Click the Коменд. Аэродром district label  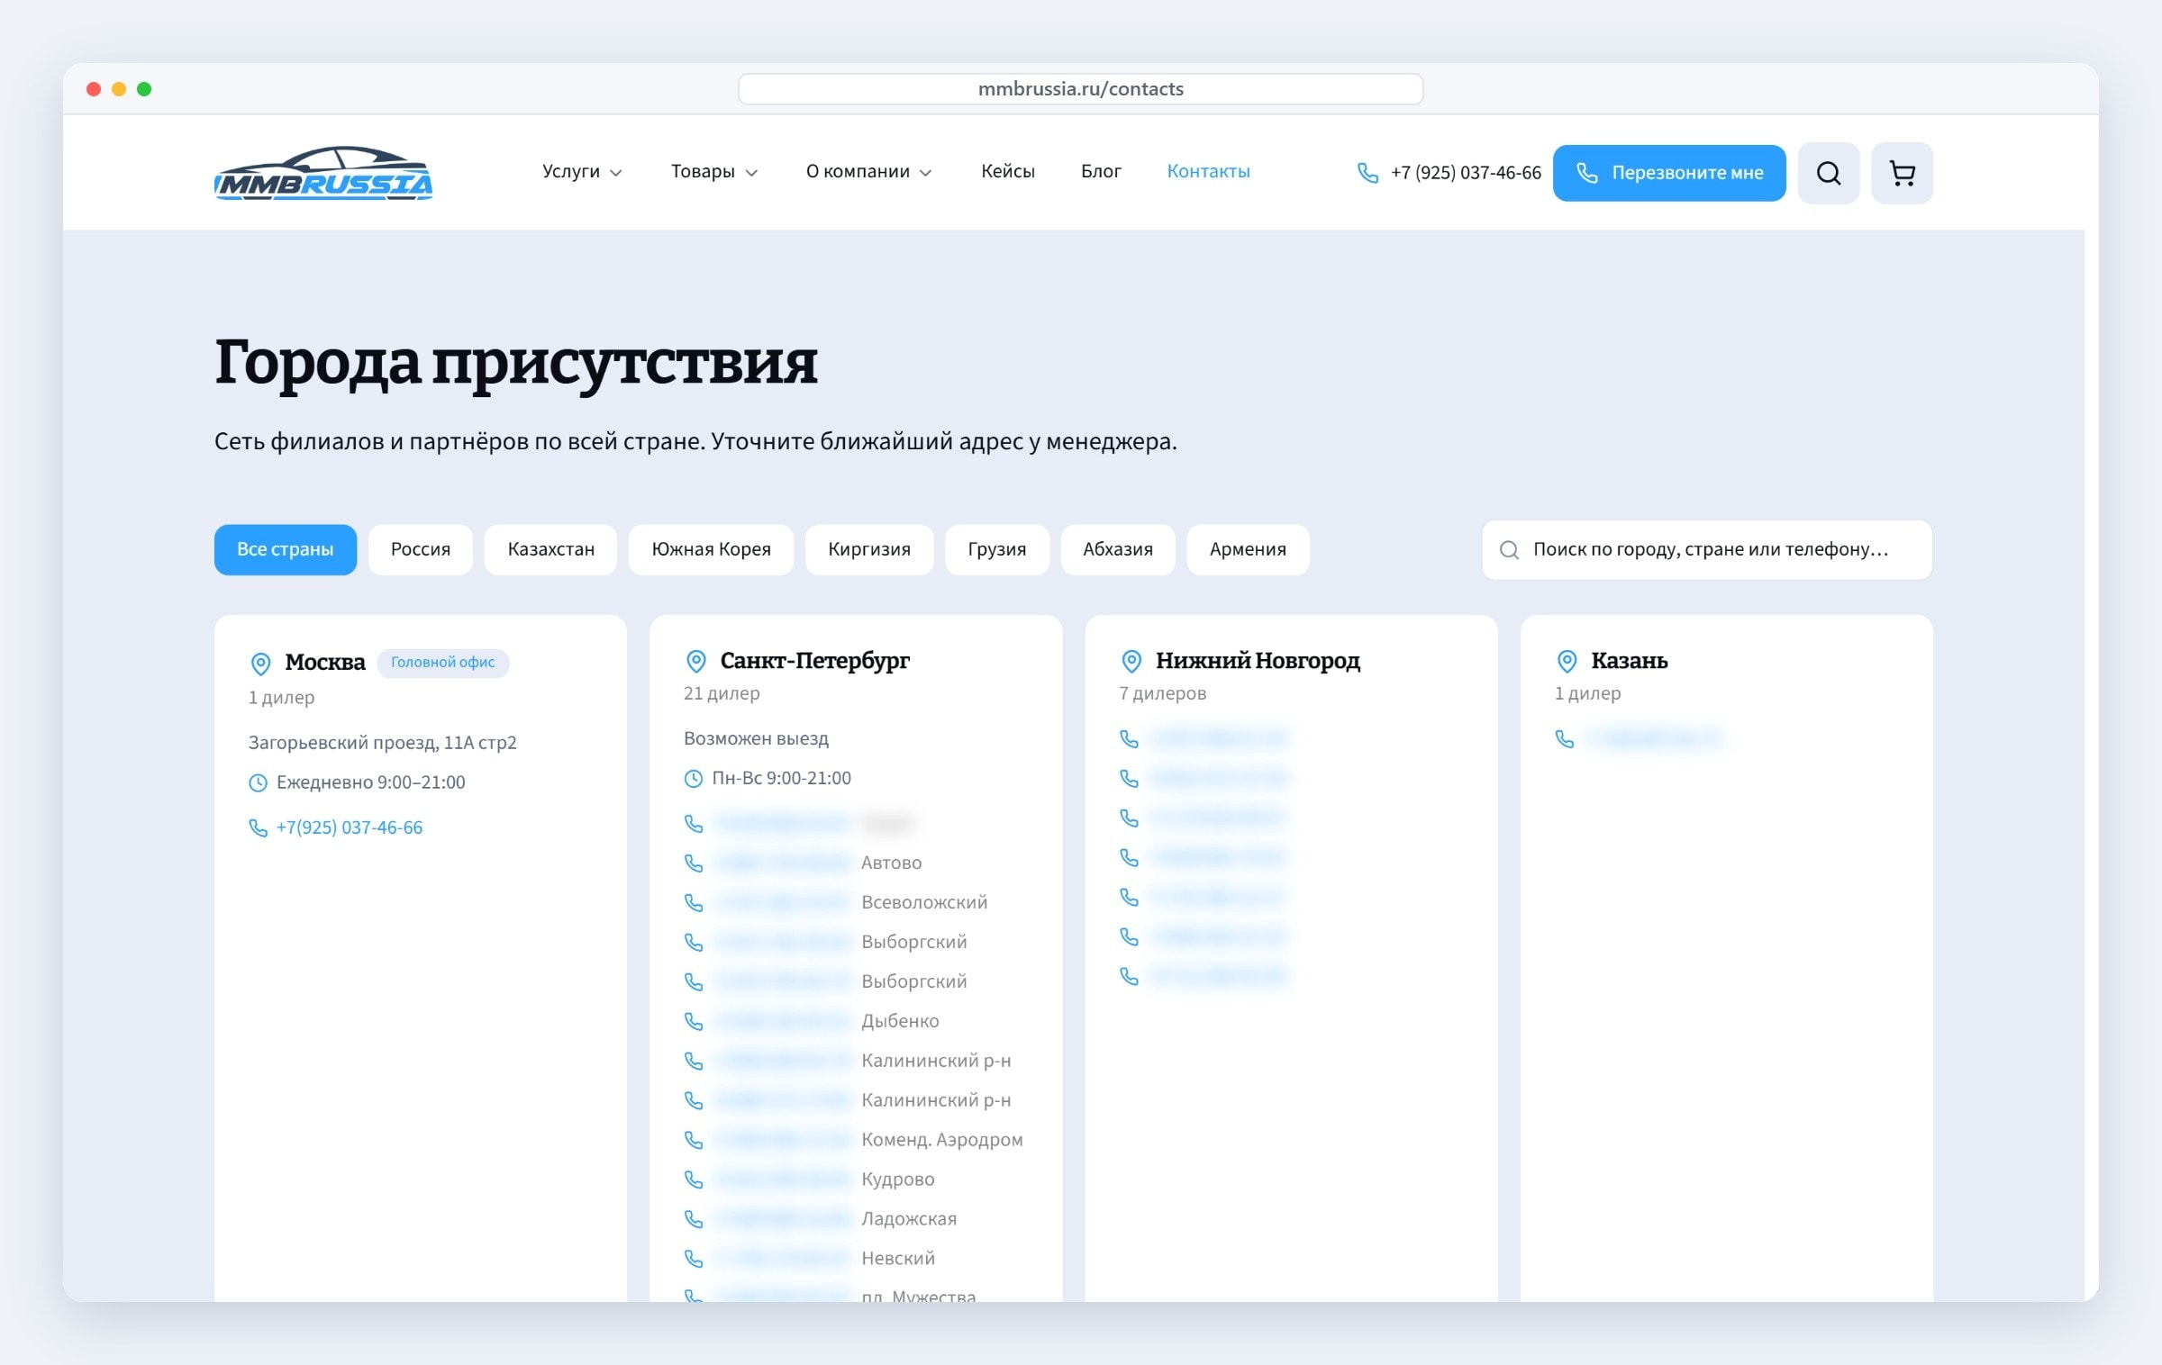[941, 1140]
